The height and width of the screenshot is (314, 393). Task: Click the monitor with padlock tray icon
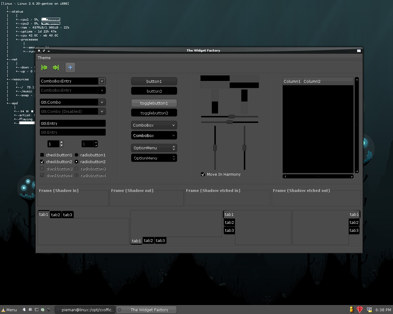point(369,310)
